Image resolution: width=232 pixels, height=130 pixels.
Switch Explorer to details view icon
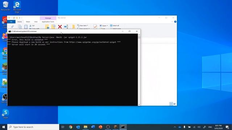click(171, 104)
